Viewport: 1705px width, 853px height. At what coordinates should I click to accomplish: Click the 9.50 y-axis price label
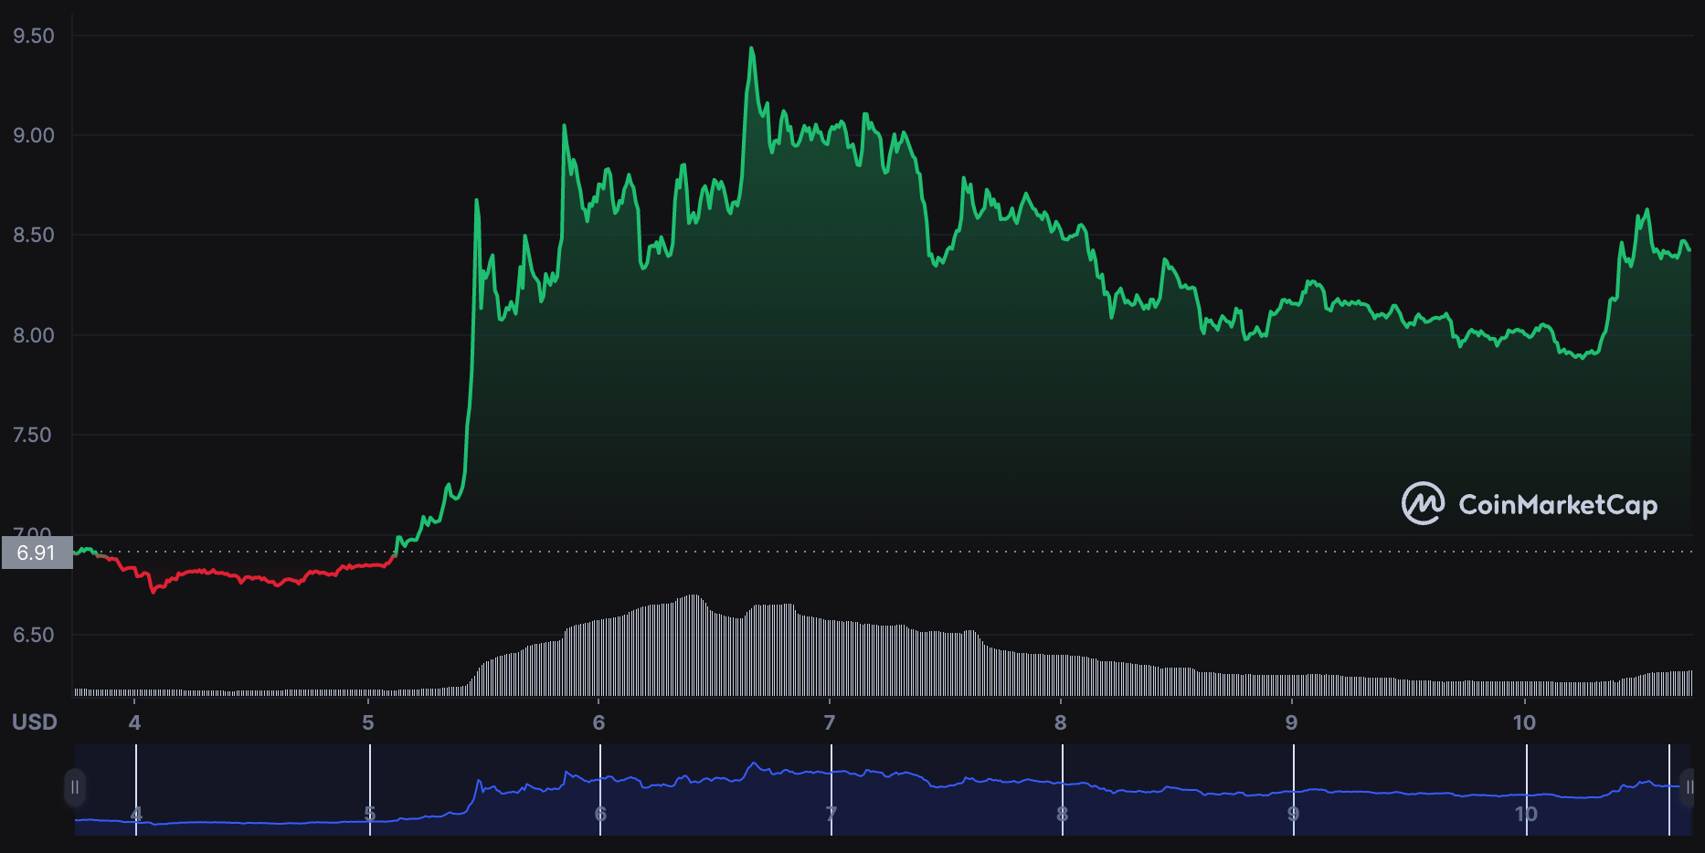[34, 36]
